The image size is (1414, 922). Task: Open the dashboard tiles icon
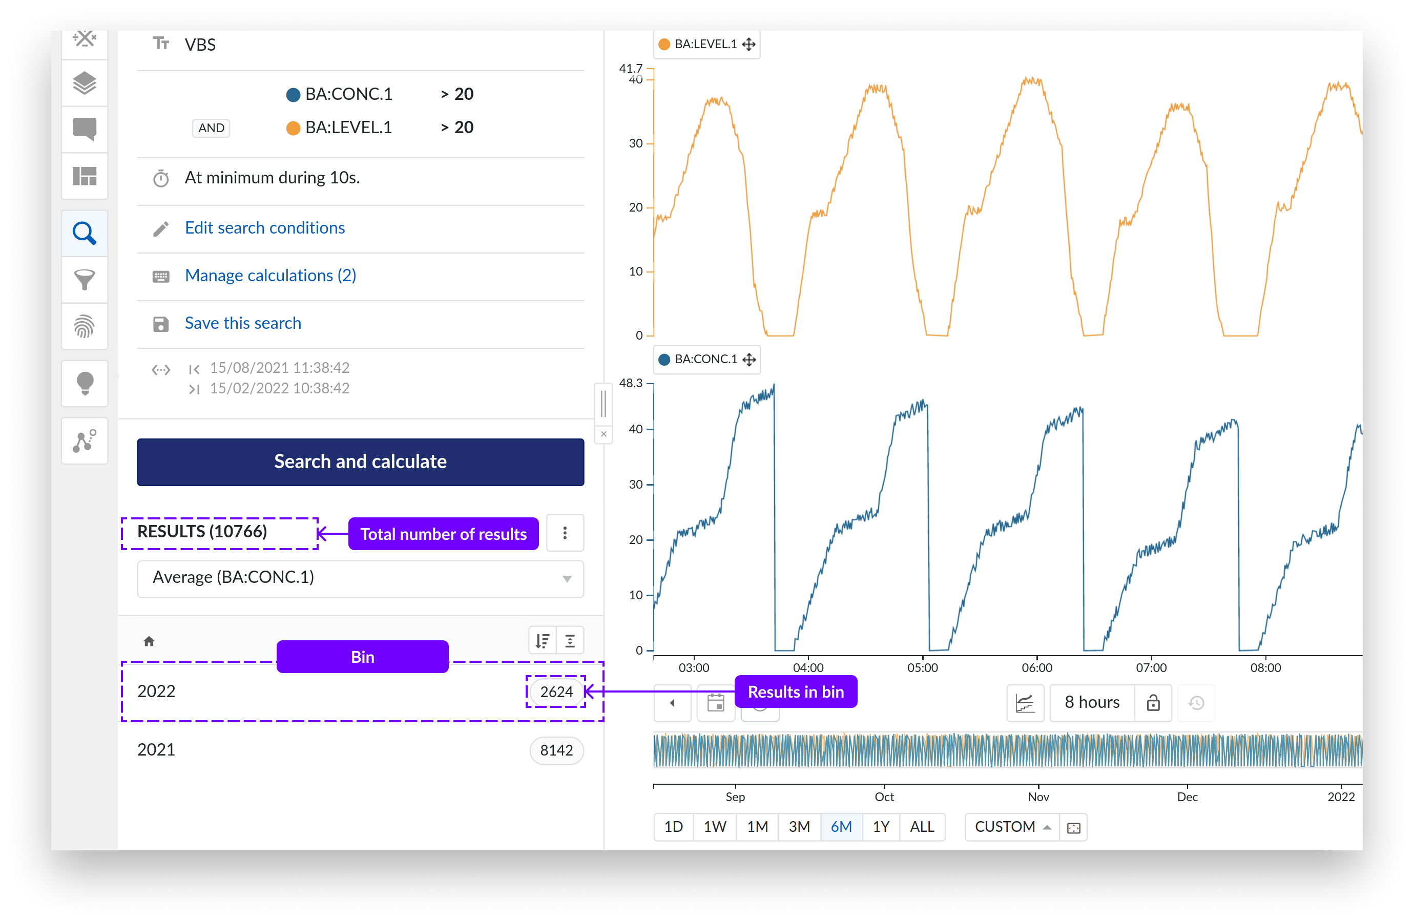pos(85,176)
